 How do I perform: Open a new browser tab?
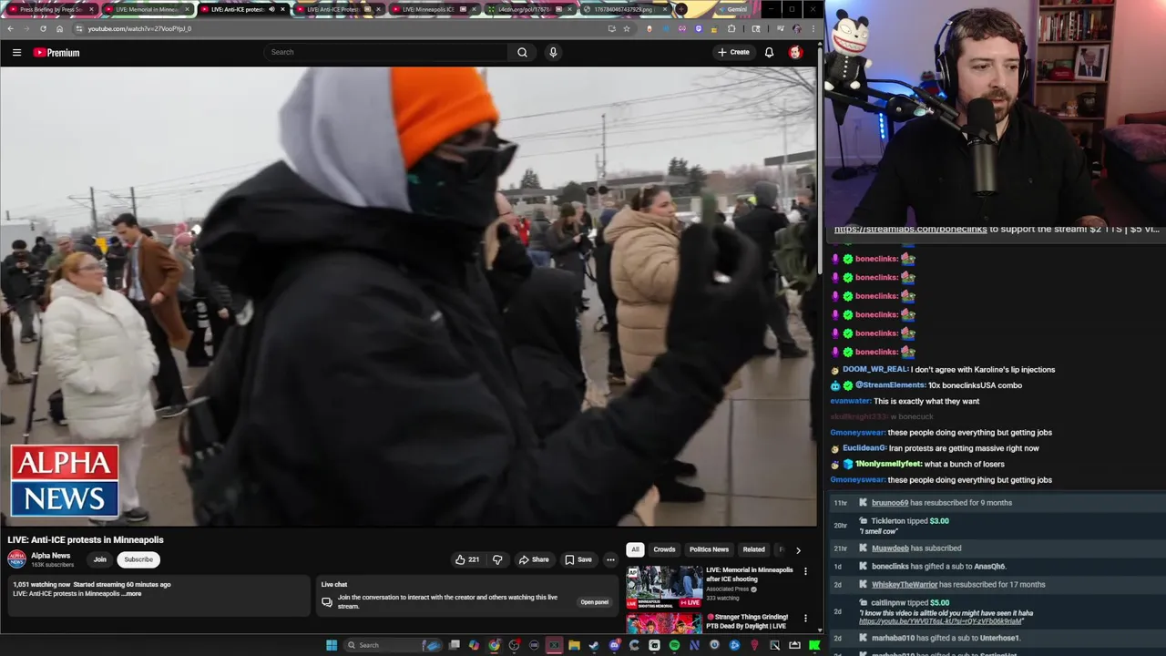[680, 9]
